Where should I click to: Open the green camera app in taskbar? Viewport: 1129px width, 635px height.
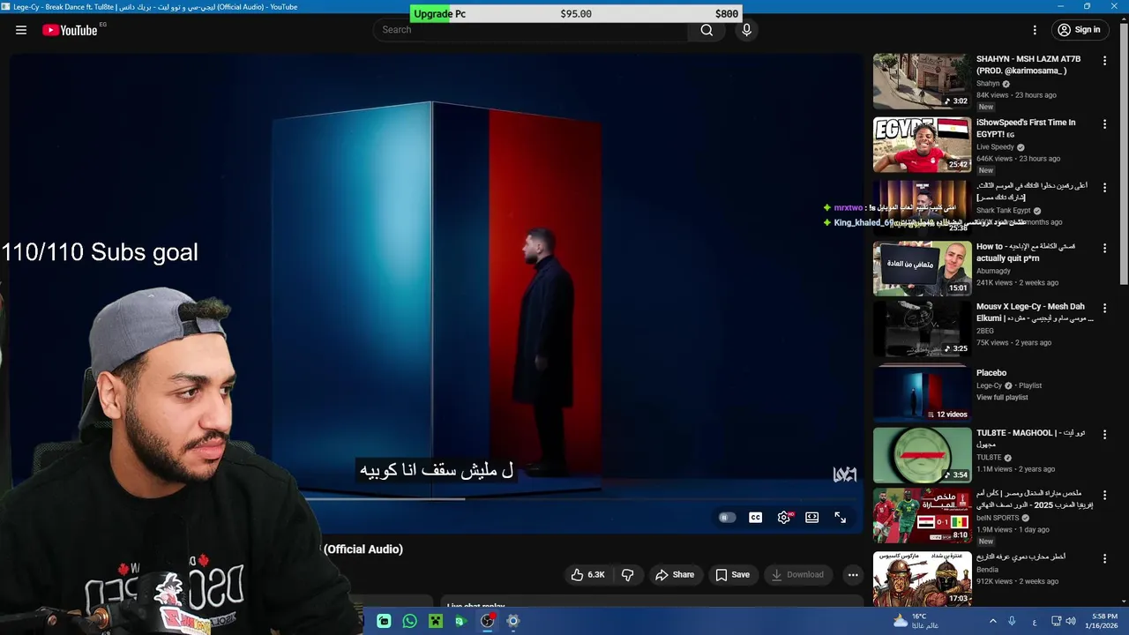[x=460, y=621]
